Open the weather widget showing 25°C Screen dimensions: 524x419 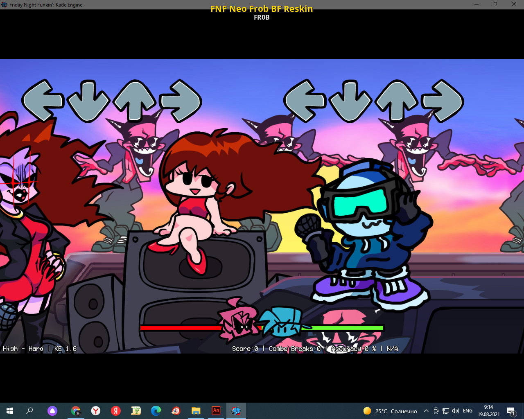pos(390,411)
